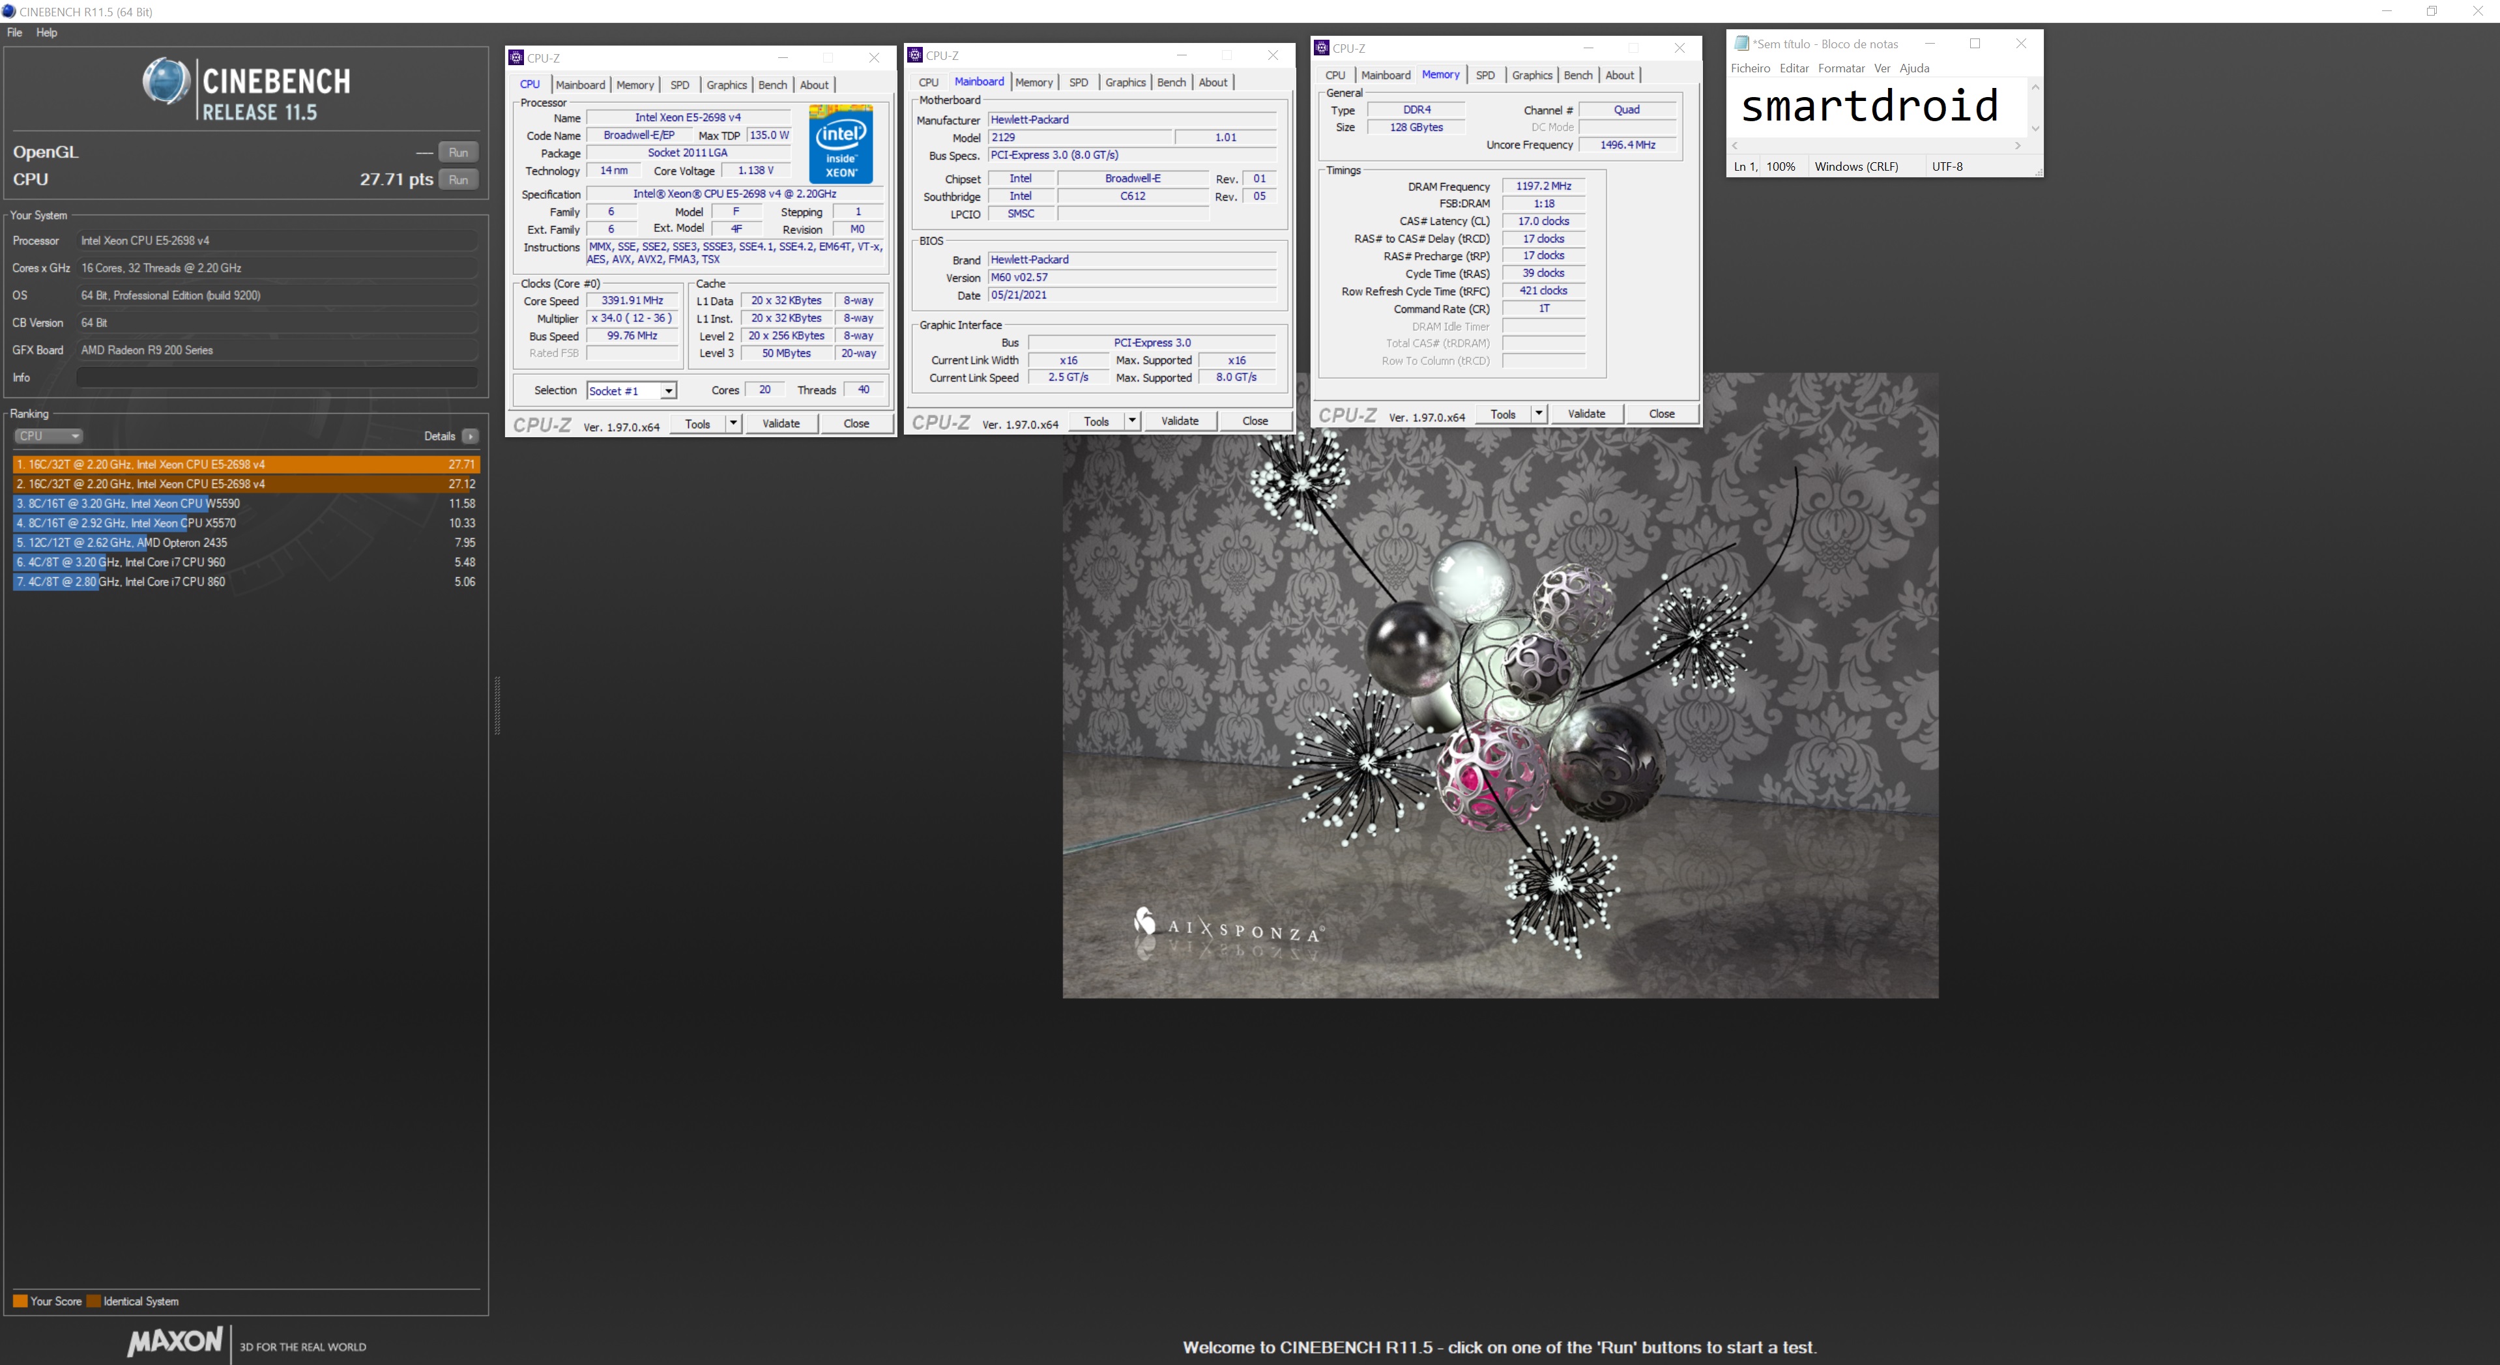Open Bench tab in first CPU-Z window
This screenshot has width=2500, height=1365.
click(x=772, y=85)
